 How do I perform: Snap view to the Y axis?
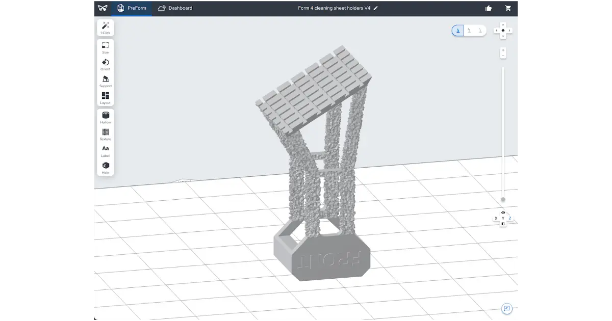pyautogui.click(x=503, y=219)
